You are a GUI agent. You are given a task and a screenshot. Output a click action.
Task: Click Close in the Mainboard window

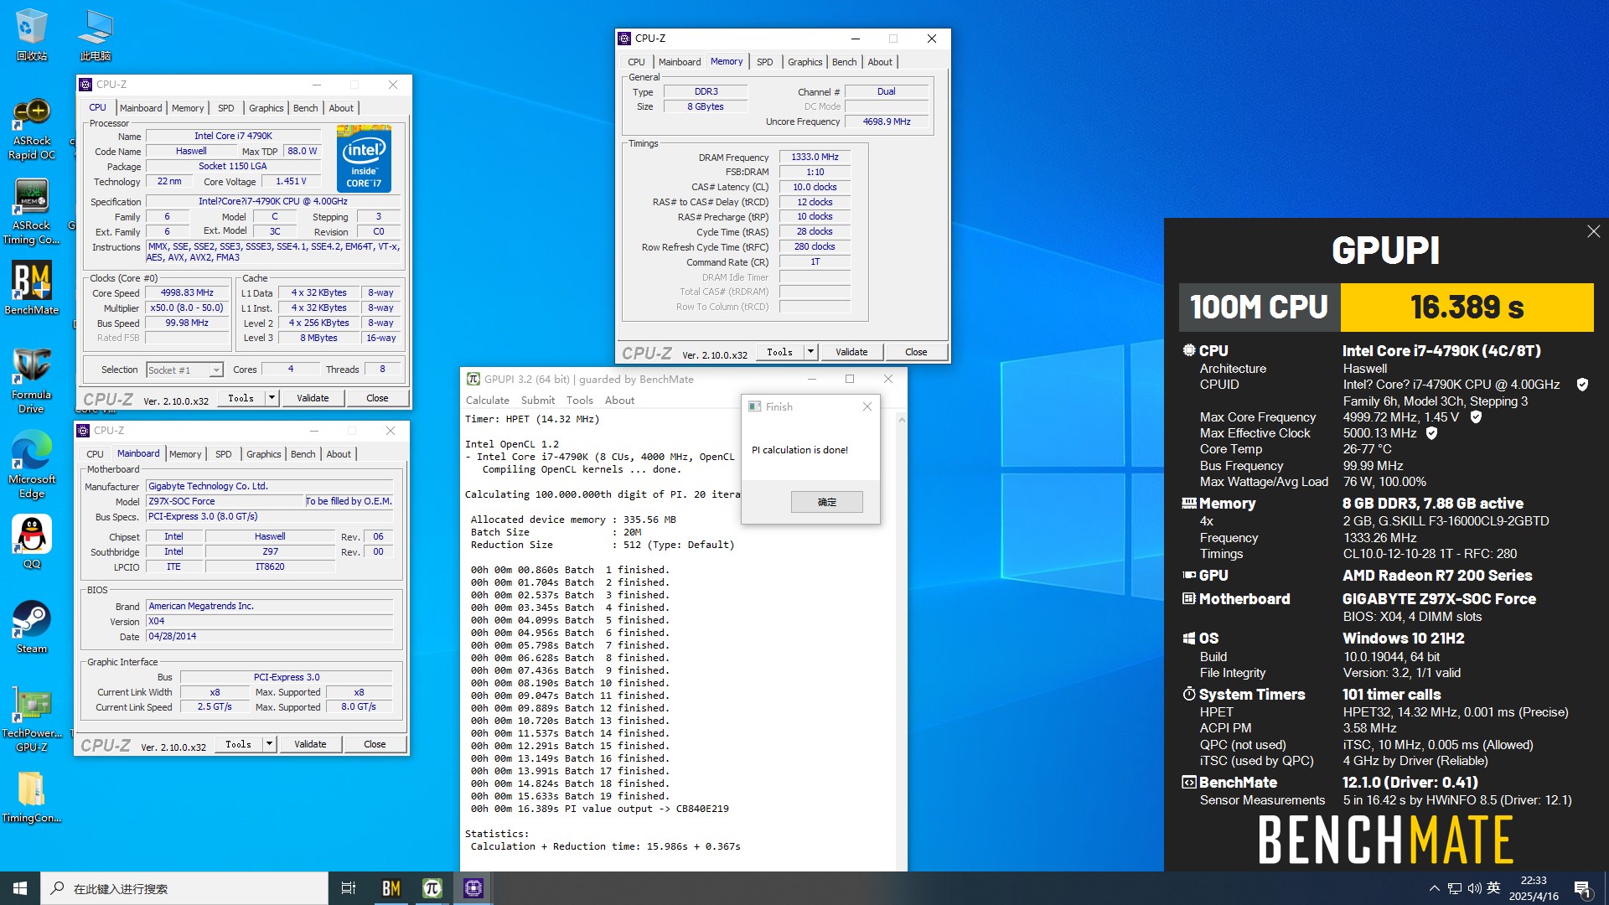375,744
